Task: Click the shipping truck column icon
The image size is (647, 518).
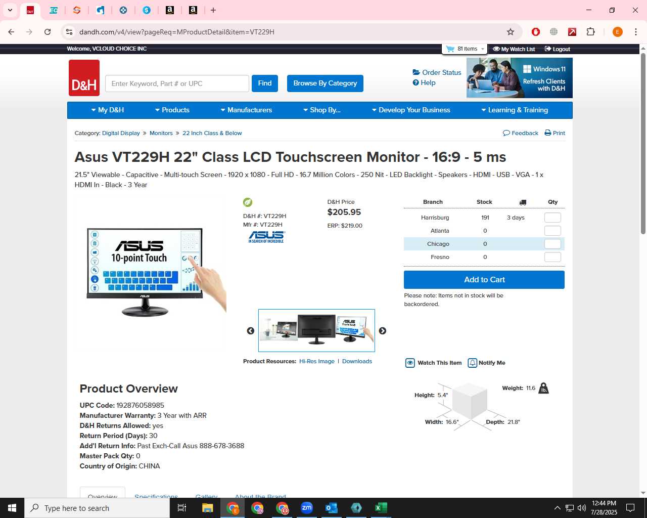Action: coord(523,202)
